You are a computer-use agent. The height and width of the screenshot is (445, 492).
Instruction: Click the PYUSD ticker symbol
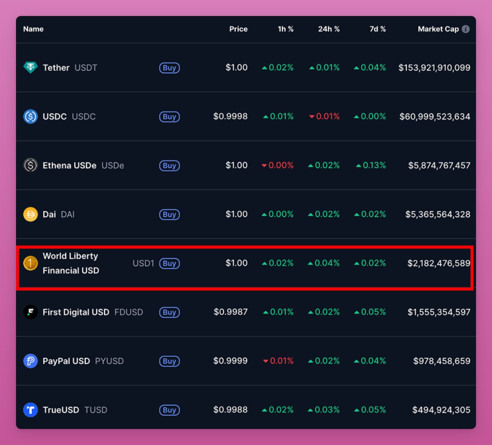(x=109, y=361)
